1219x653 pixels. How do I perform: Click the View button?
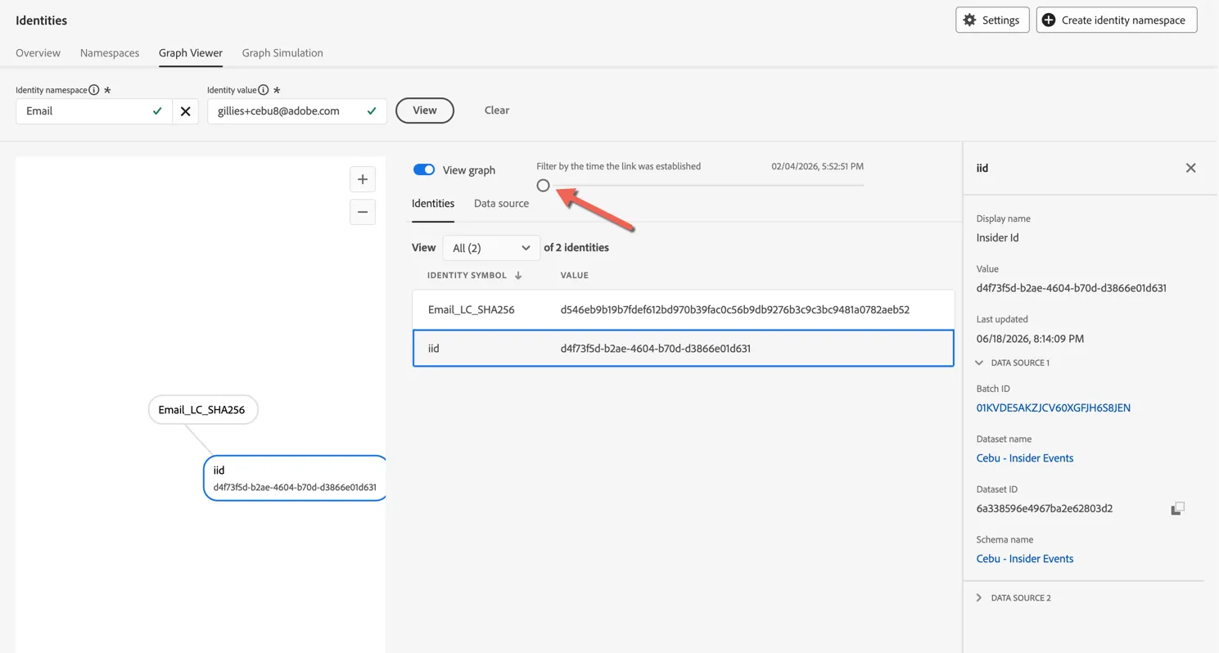[425, 110]
